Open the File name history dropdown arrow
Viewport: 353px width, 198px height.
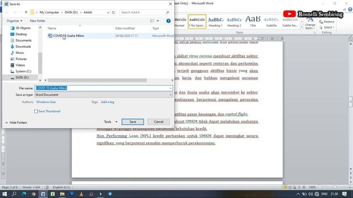[x=170, y=88]
